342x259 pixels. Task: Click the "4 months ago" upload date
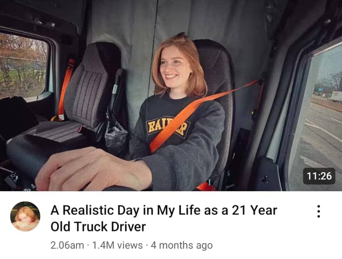182,245
